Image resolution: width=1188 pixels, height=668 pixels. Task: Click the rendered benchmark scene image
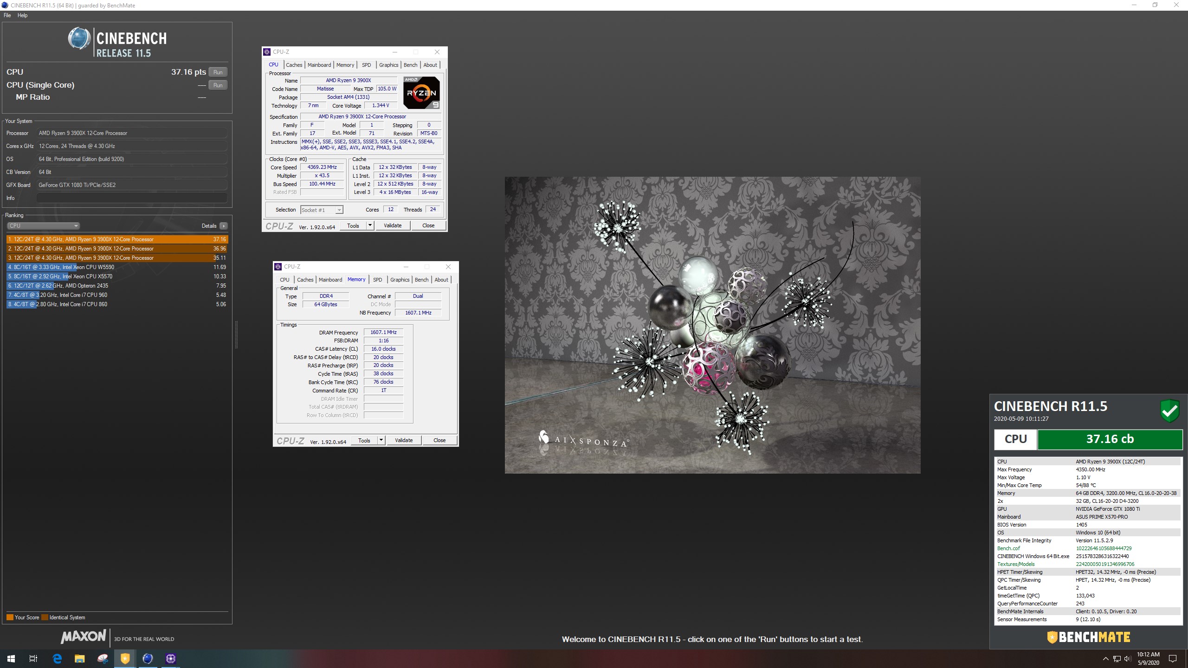712,325
